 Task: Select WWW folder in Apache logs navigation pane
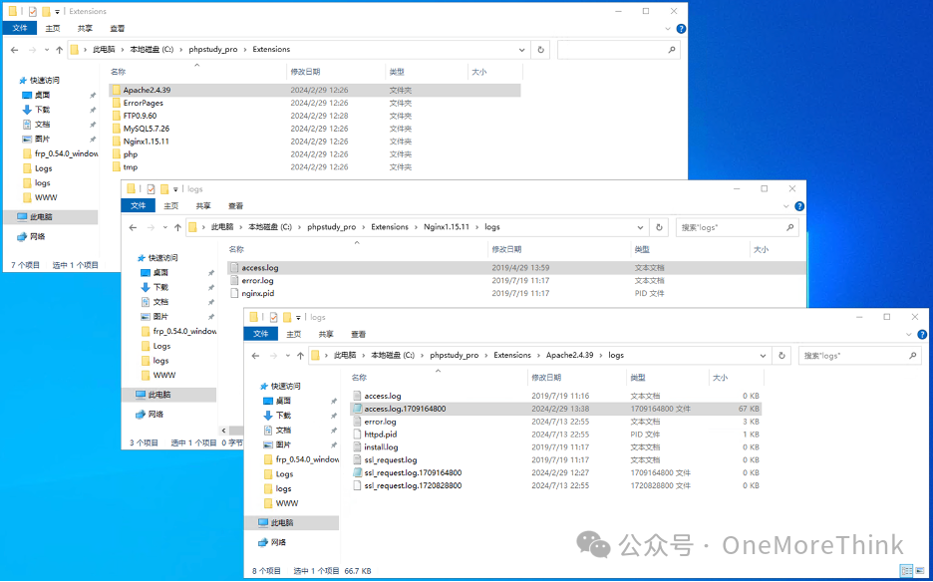(287, 503)
